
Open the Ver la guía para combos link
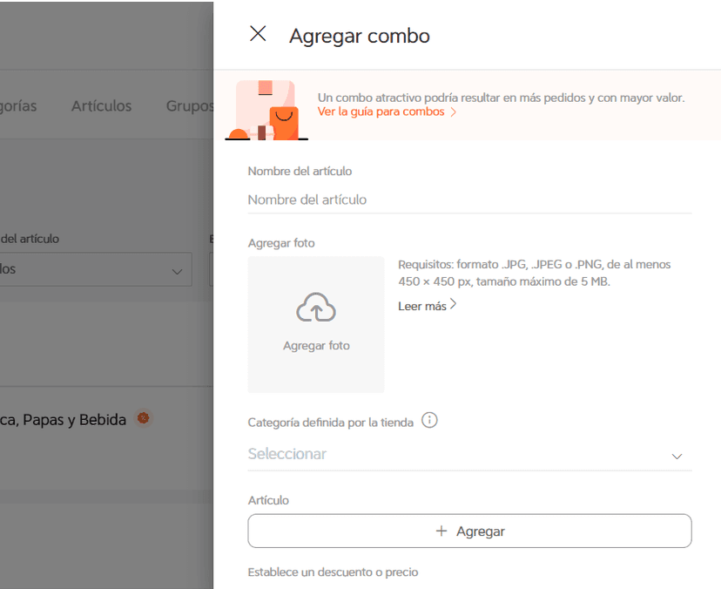[x=381, y=112]
